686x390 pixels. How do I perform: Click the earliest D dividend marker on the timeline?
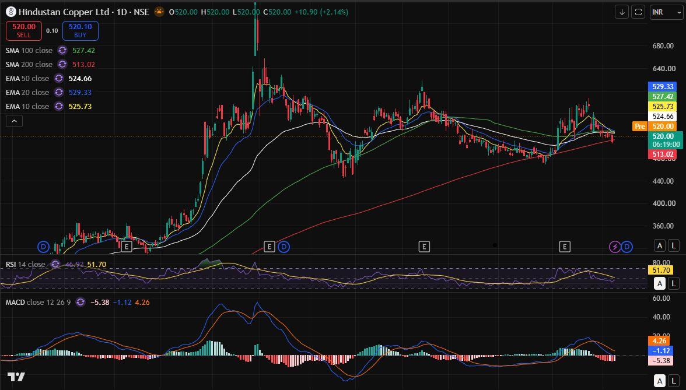point(43,247)
